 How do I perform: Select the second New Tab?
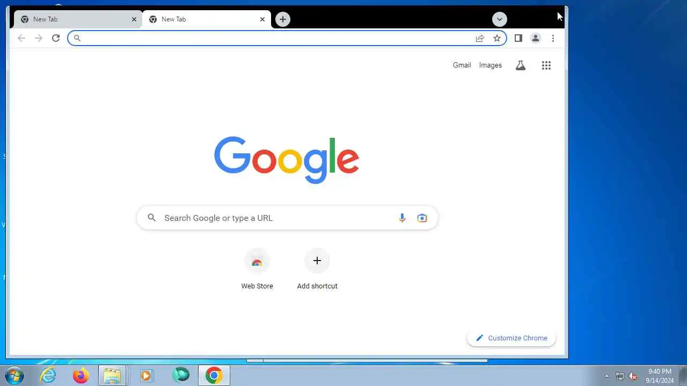click(207, 19)
